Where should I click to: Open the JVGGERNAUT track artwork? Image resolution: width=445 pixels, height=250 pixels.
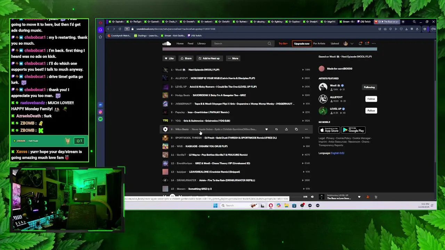pos(165,104)
